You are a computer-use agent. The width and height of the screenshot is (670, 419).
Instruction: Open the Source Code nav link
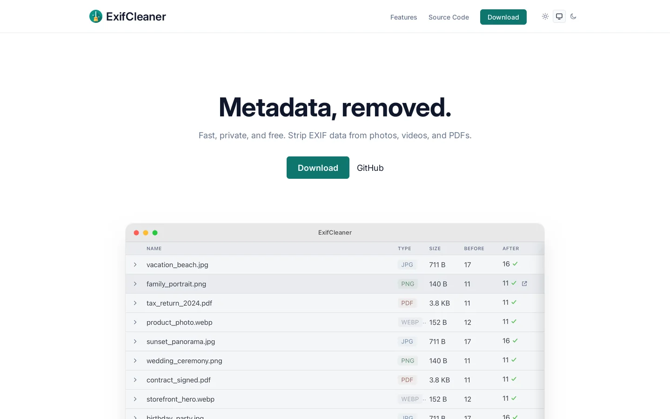click(449, 17)
